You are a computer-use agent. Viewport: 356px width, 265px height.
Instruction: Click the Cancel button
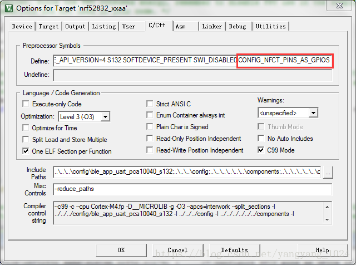coord(177,250)
